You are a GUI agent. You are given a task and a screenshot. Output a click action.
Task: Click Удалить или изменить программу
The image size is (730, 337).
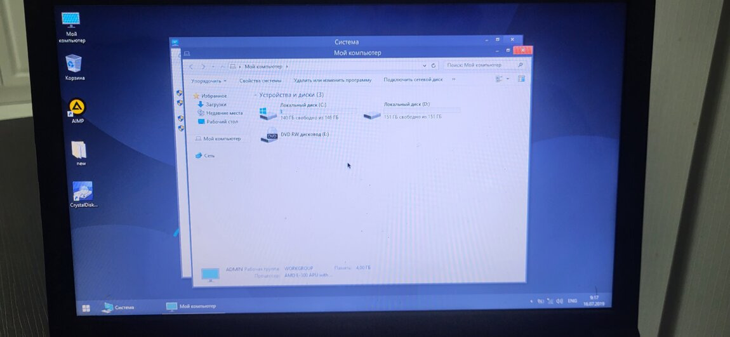(x=332, y=81)
